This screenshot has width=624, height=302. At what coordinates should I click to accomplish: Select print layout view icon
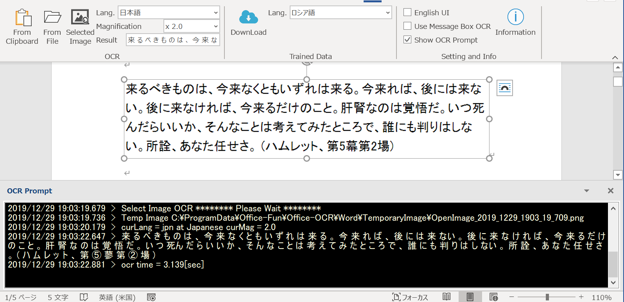tap(470, 297)
